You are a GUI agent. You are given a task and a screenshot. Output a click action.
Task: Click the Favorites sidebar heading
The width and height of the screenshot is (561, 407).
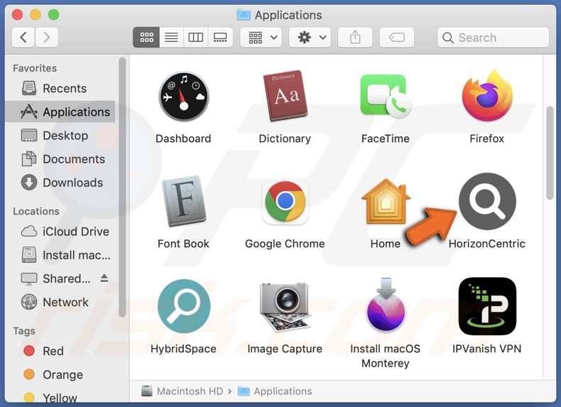point(35,68)
